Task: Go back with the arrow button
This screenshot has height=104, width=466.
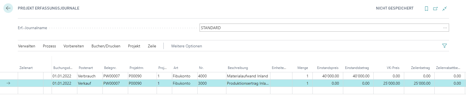Action: click(8, 8)
